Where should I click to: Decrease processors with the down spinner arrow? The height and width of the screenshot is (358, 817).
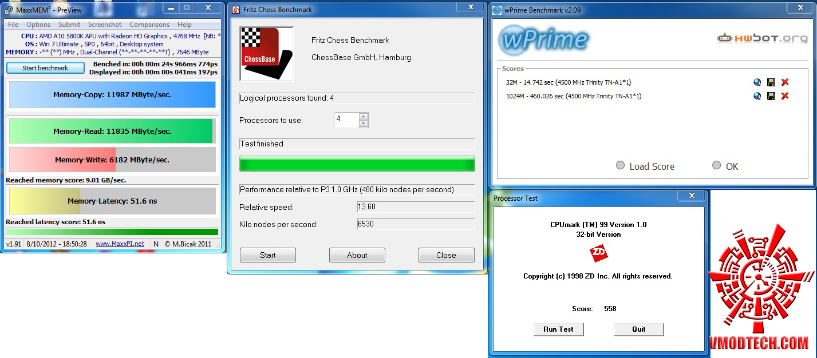point(363,124)
